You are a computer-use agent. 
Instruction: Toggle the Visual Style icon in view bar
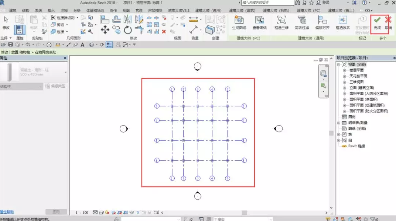(101, 213)
